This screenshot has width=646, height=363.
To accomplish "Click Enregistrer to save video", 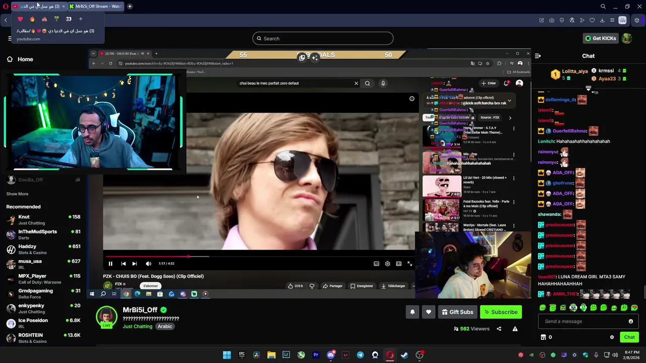I will pyautogui.click(x=362, y=286).
